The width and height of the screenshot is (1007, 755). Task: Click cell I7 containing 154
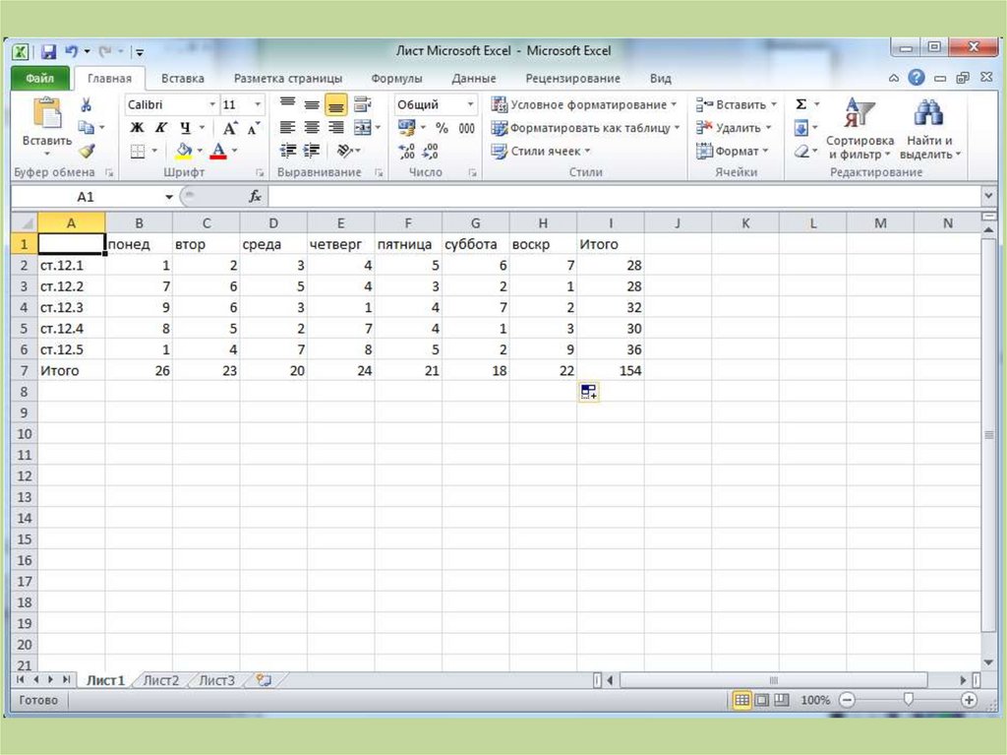611,371
